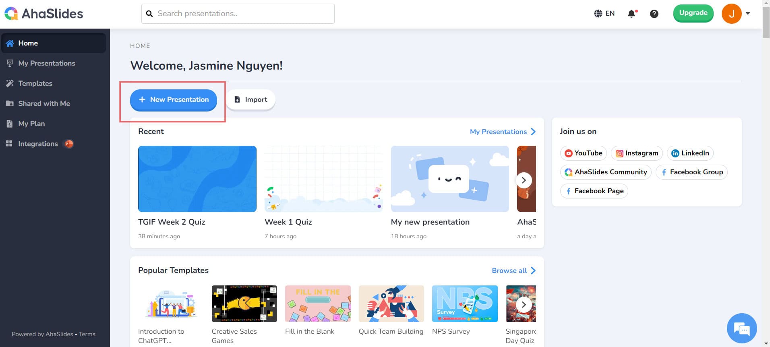Open the YouTube social link

583,153
